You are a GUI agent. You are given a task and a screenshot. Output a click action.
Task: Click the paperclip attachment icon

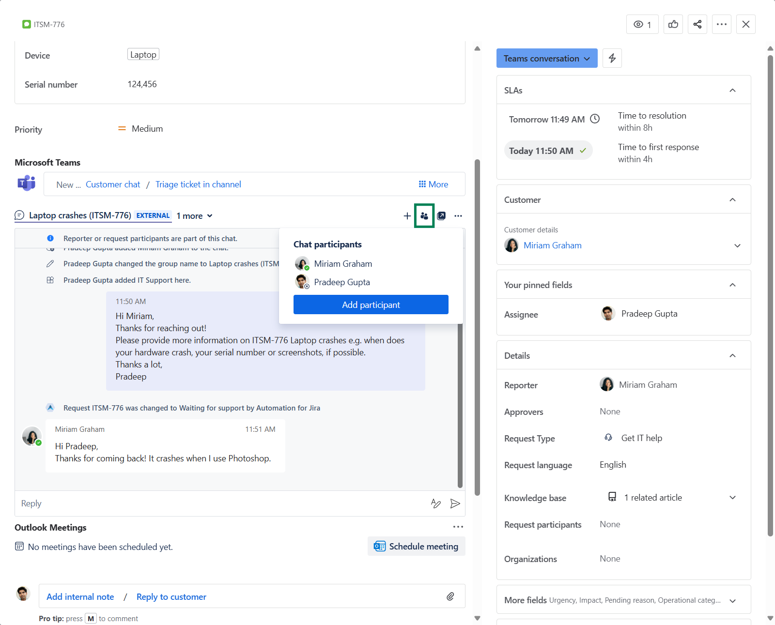450,596
